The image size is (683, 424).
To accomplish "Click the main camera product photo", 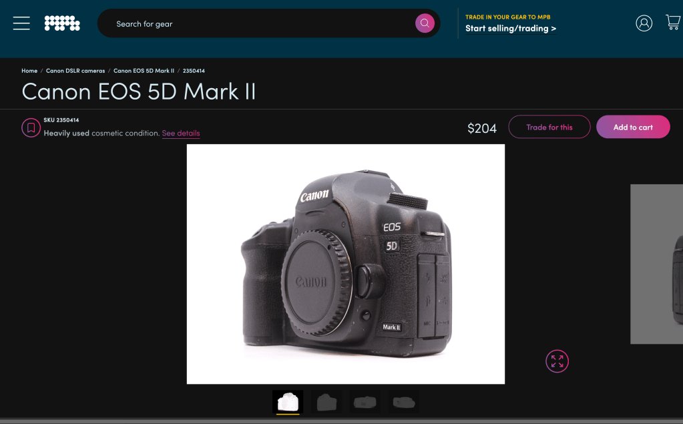I will pos(345,264).
